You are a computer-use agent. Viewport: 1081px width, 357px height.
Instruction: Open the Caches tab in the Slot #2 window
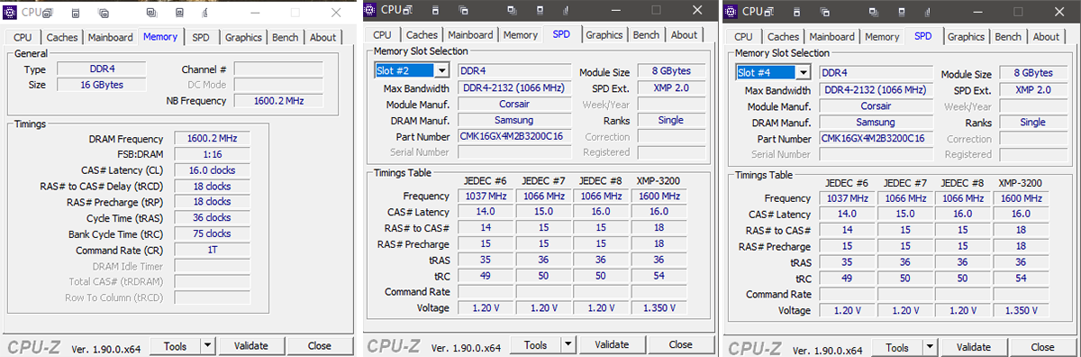(422, 35)
